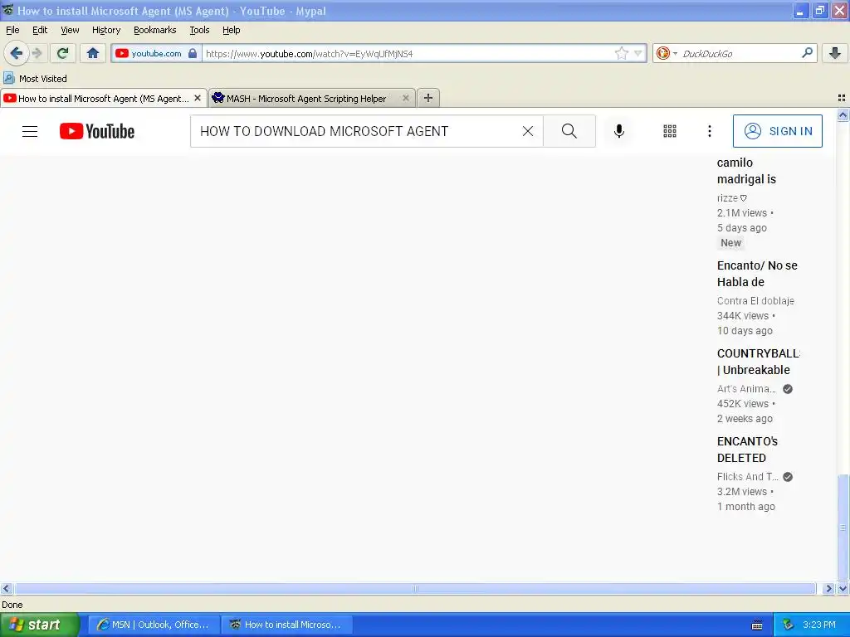
Task: Open the Edit menu
Action: click(40, 30)
